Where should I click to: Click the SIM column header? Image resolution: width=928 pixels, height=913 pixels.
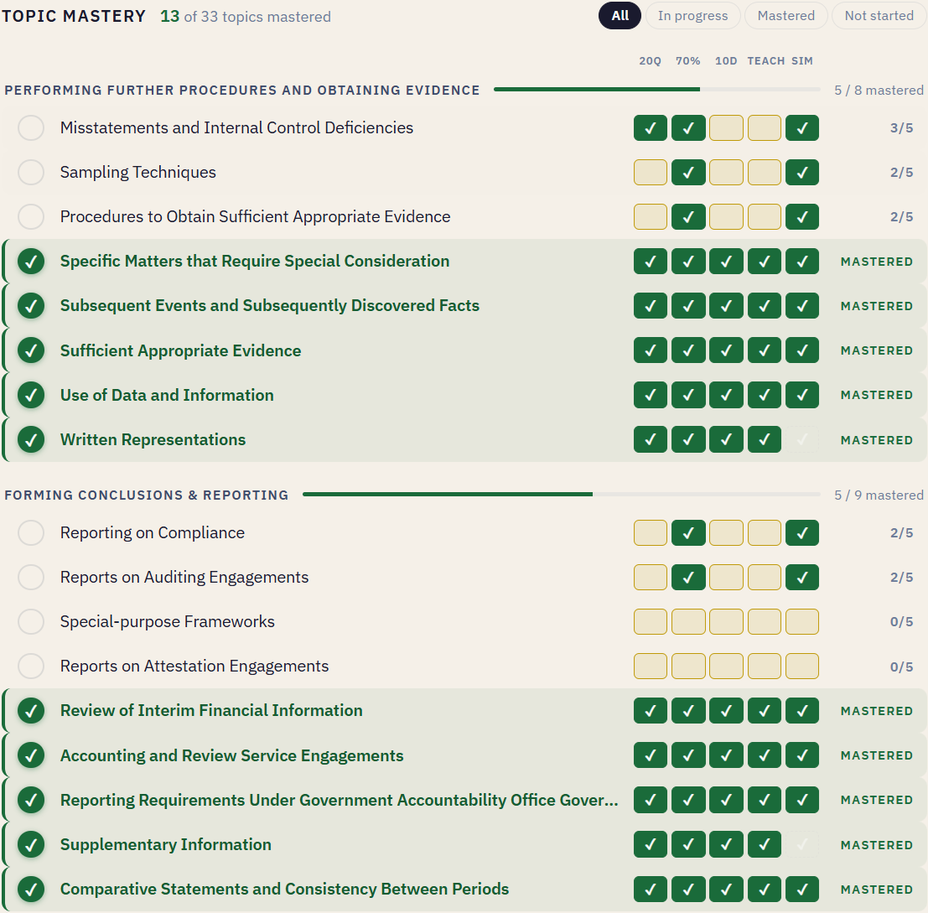click(x=802, y=61)
